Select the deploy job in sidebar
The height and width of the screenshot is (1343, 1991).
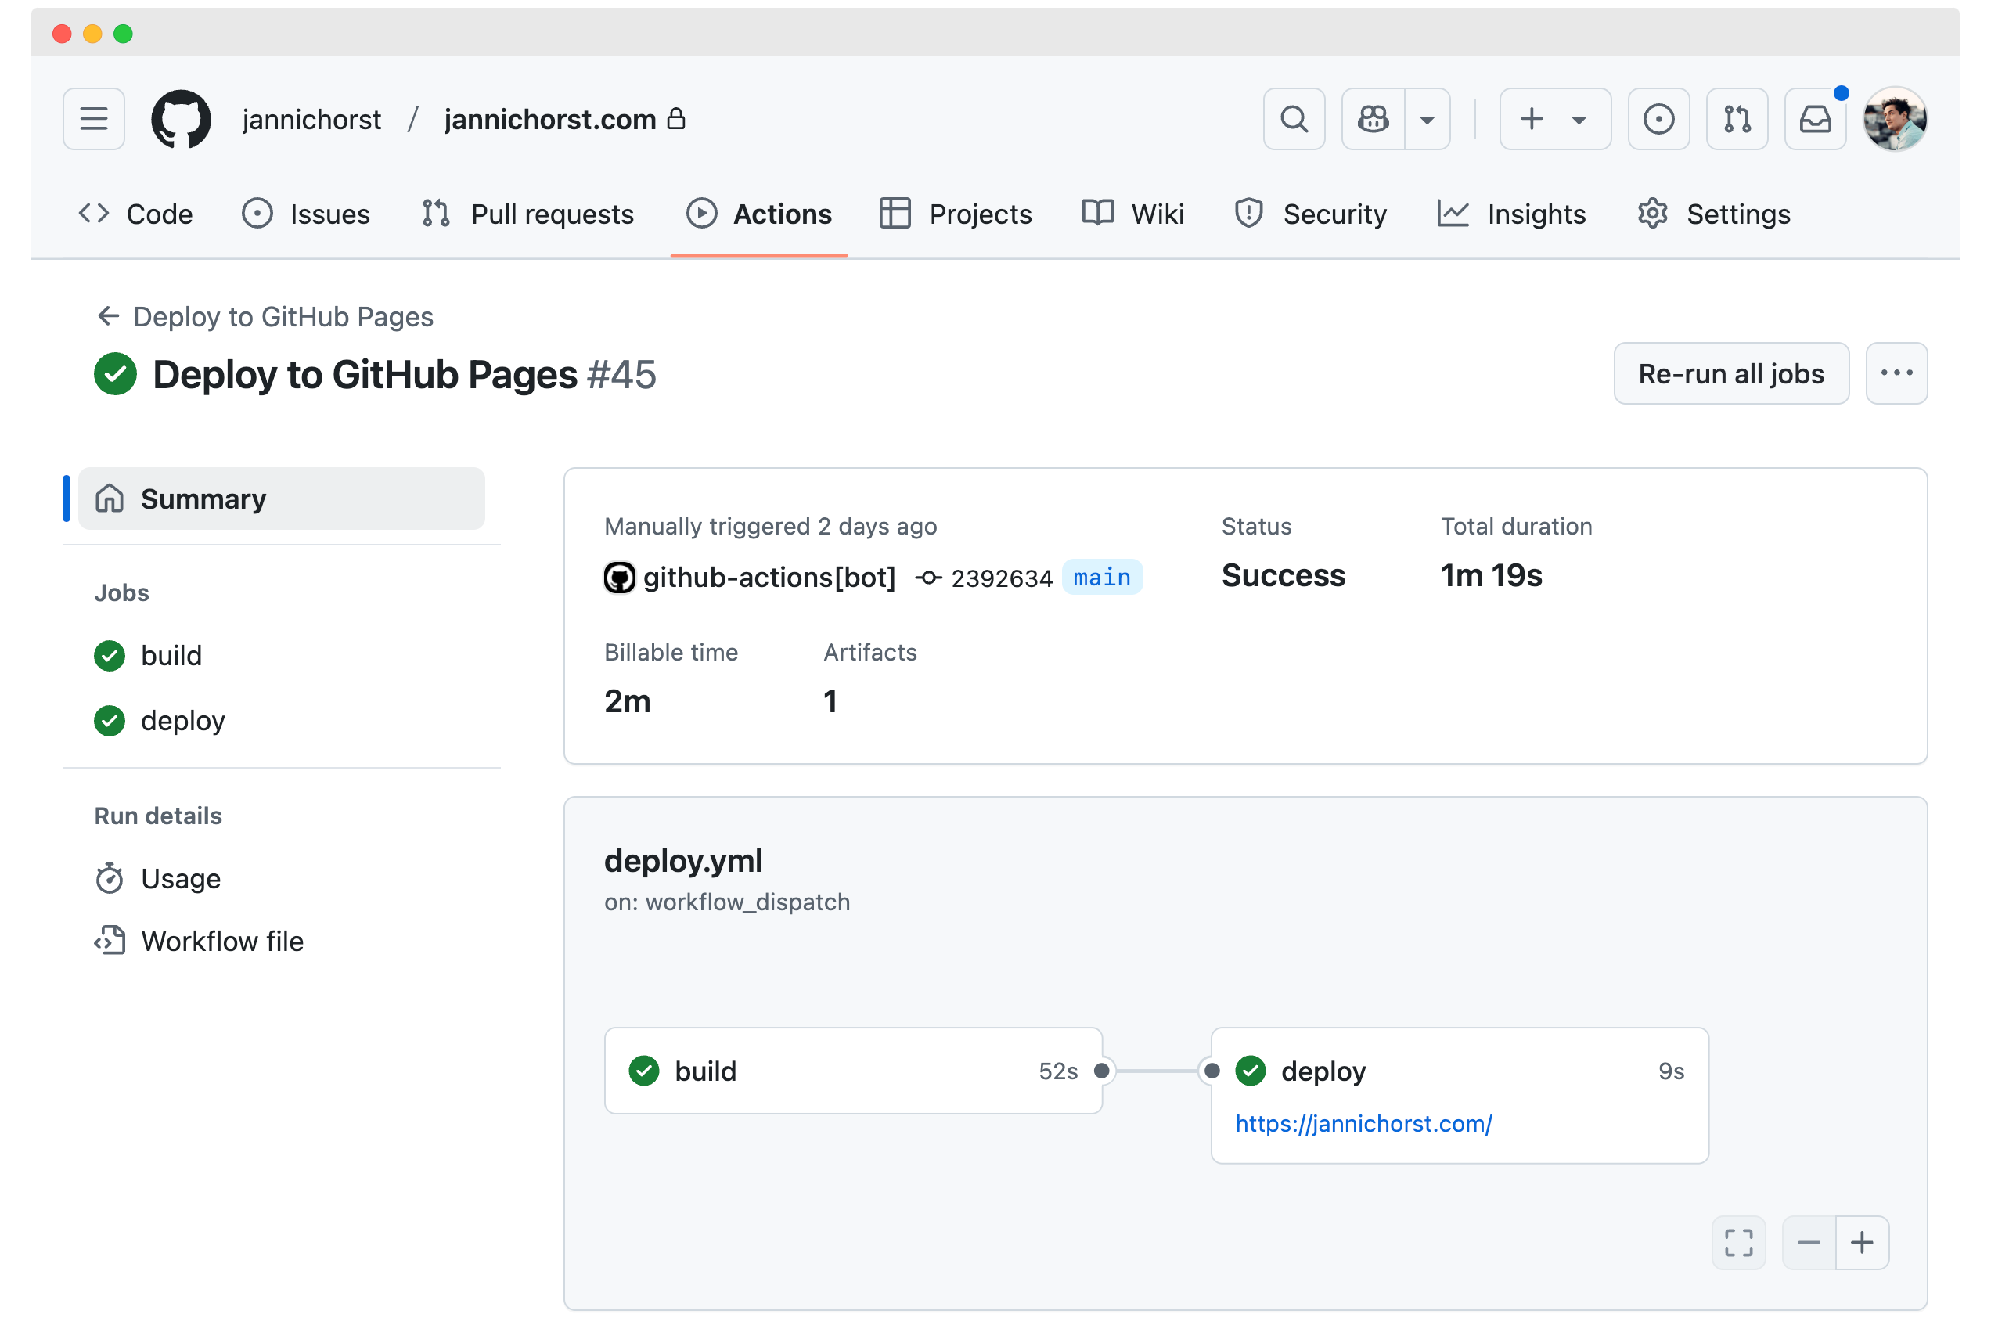[182, 720]
